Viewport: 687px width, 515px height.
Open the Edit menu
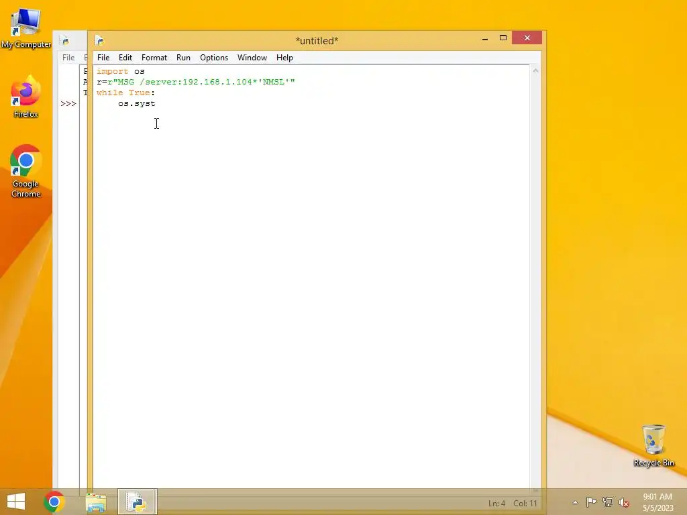click(125, 58)
